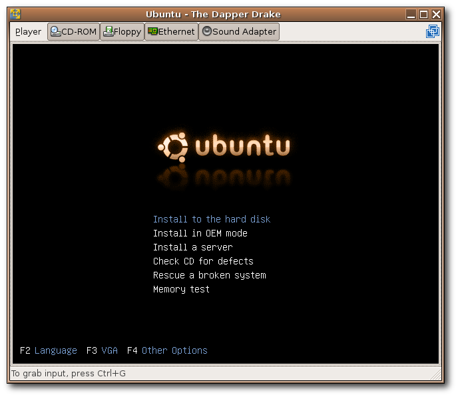458x397 pixels.
Task: Click the Ubuntu logo in the VM screen
Action: click(224, 147)
